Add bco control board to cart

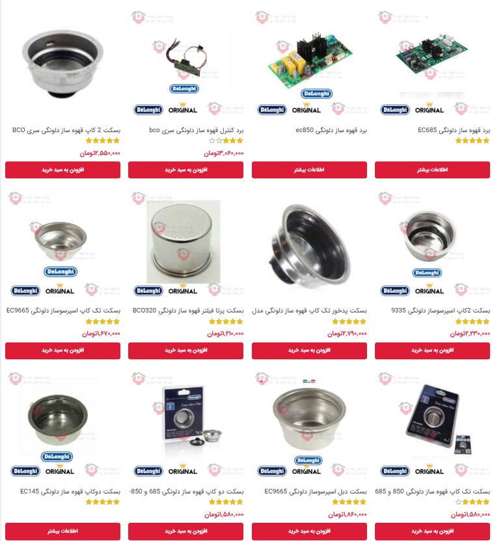[185, 170]
